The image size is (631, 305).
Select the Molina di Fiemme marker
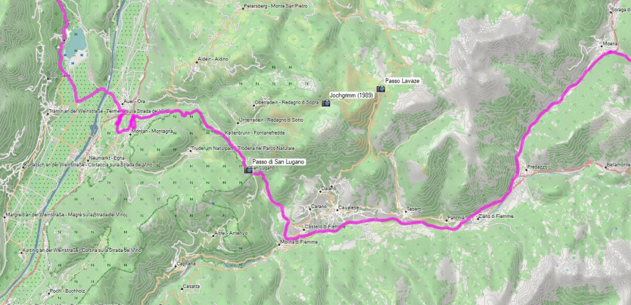coord(280,244)
